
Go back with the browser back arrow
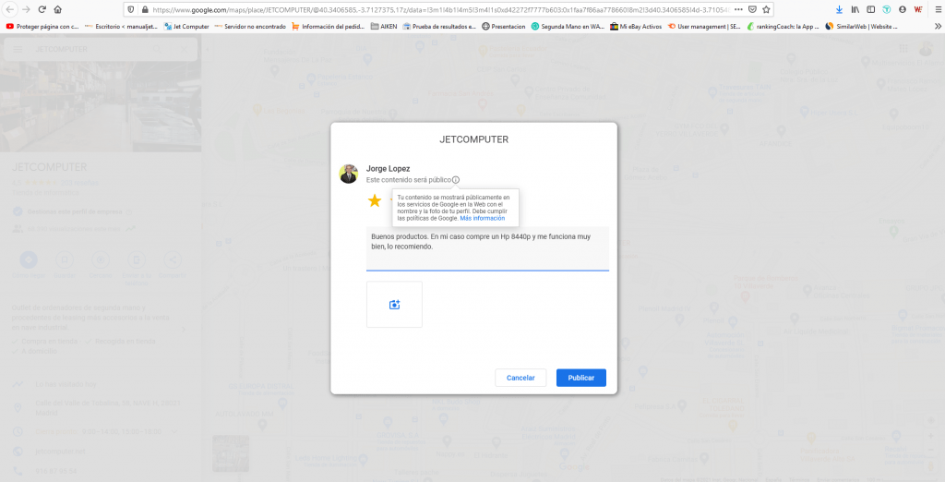click(x=9, y=9)
